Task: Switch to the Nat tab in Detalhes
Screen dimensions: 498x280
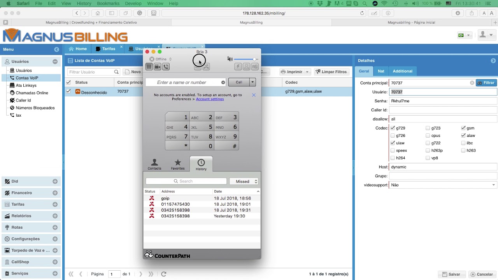Action: [381, 71]
